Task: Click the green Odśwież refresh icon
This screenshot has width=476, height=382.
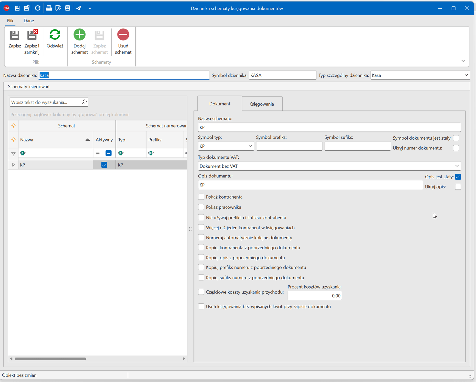Action: pos(55,35)
